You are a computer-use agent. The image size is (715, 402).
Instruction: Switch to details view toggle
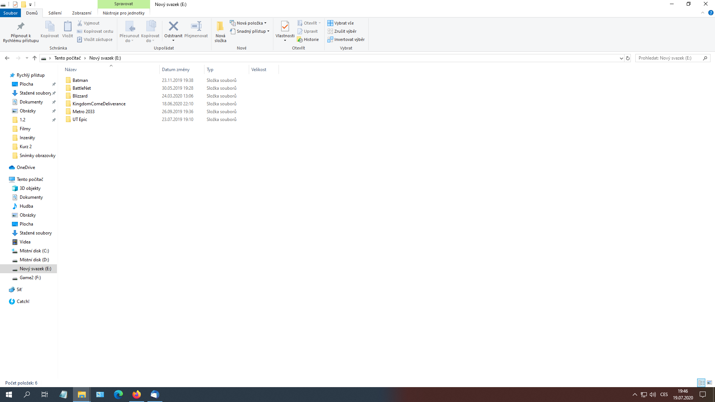701,383
